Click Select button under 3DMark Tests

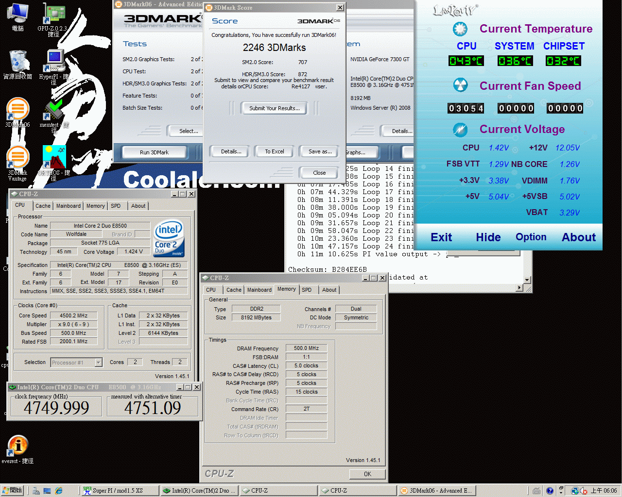pos(185,131)
